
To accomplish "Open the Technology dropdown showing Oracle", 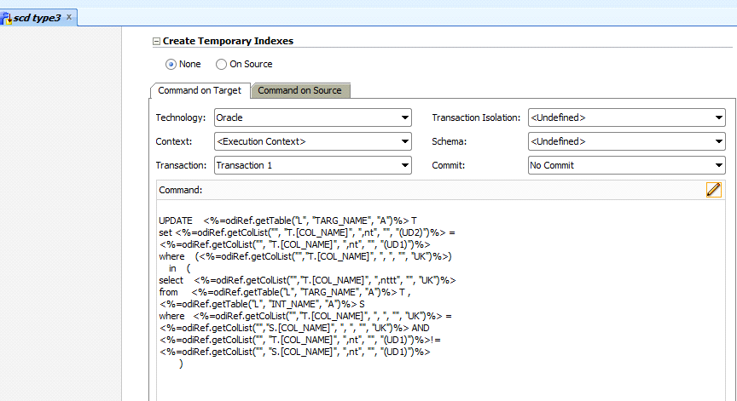I will 312,117.
